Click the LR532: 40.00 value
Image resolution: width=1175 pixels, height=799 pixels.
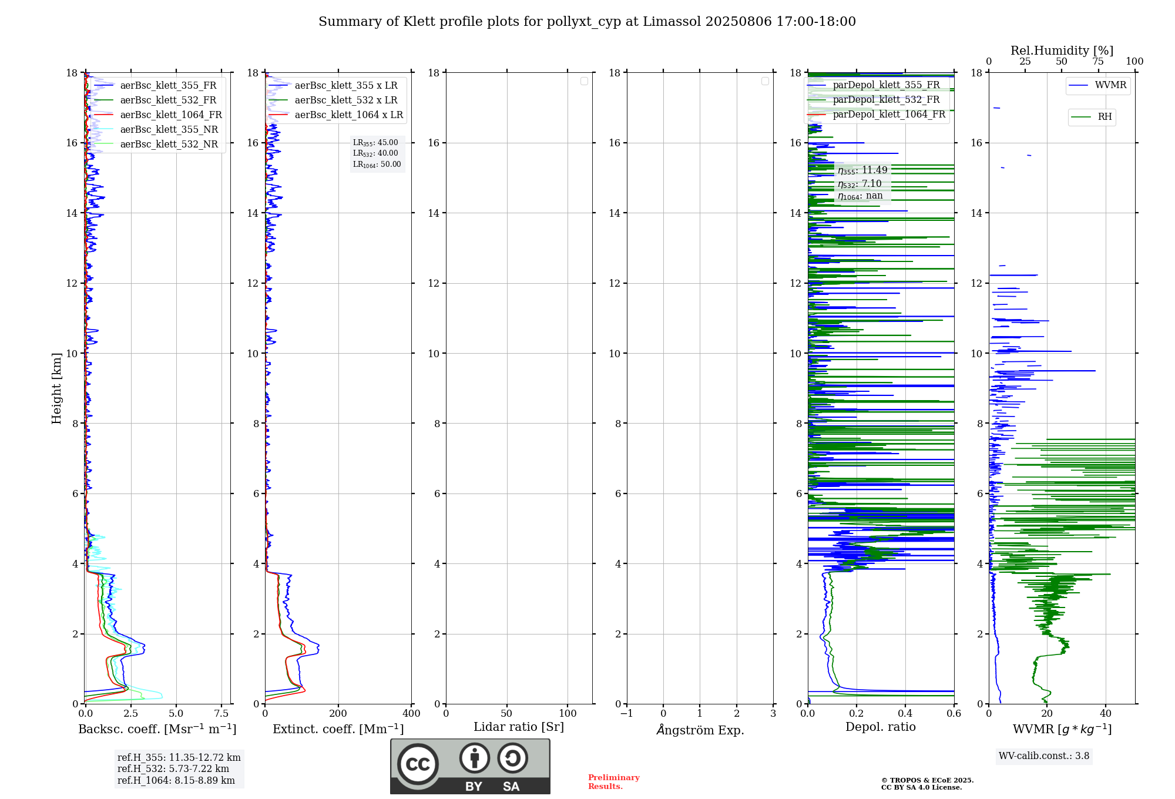tap(375, 153)
